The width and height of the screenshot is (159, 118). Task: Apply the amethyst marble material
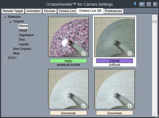click(x=68, y=61)
